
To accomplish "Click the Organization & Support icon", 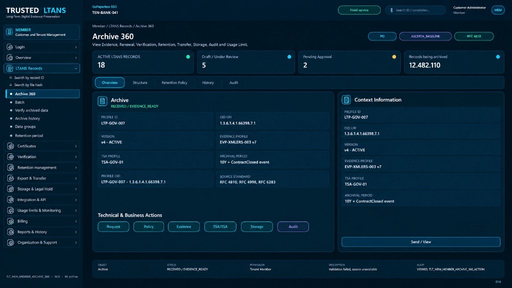I will tap(11, 242).
